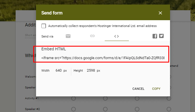Viewport: 195px width, 112px height.
Task: Select last radio button in Activity #1 row
Action: coord(169,98)
